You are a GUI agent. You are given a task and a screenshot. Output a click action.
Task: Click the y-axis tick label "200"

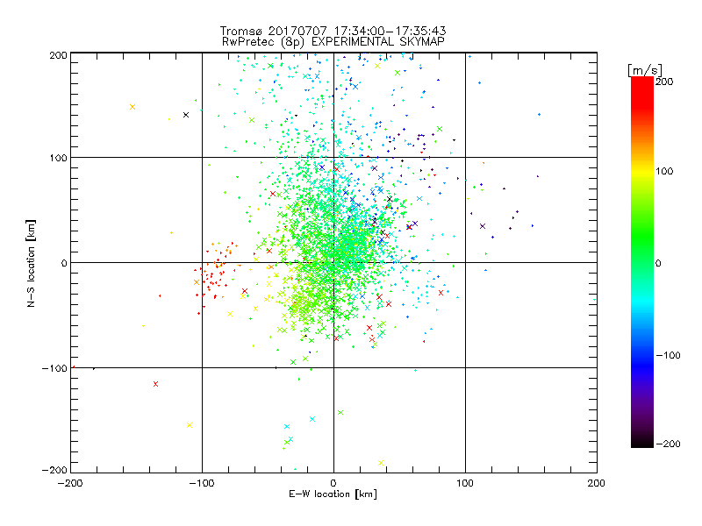tap(59, 55)
